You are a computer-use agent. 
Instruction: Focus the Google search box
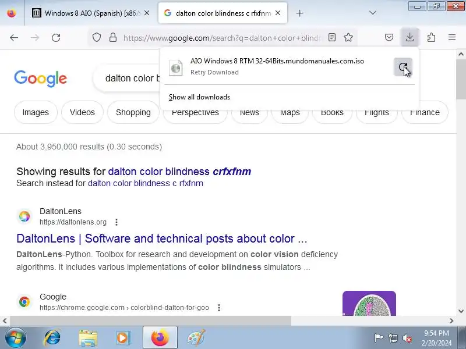128,79
